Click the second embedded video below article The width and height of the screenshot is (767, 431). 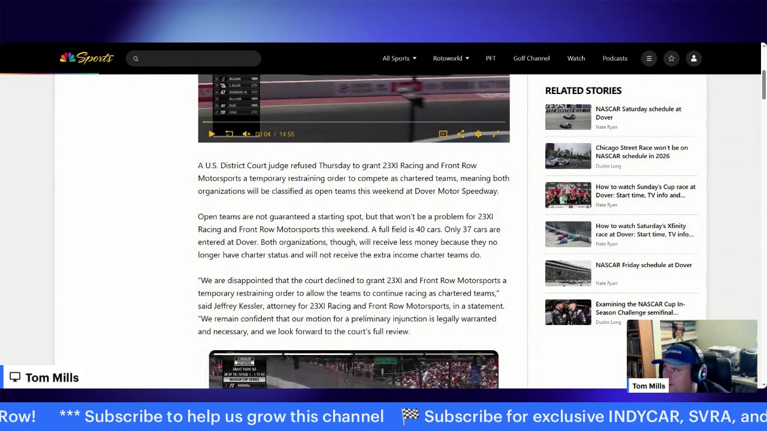pyautogui.click(x=354, y=369)
